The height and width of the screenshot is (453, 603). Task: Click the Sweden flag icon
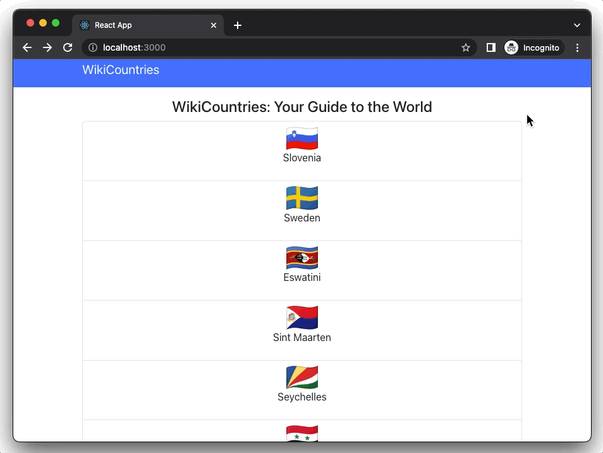point(301,197)
